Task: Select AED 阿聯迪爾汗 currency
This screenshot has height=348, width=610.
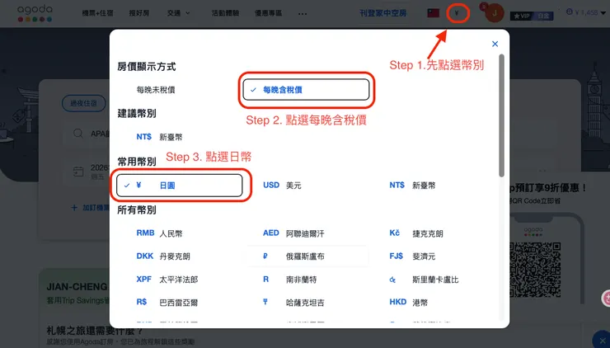Action: pyautogui.click(x=293, y=233)
